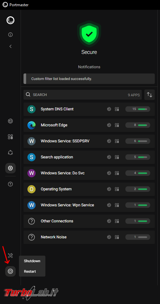Viewport: 160px width, 304px height.
Task: Open Operating System entry
Action: [89, 189]
